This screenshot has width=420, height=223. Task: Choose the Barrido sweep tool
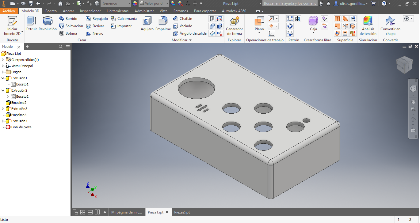68,19
